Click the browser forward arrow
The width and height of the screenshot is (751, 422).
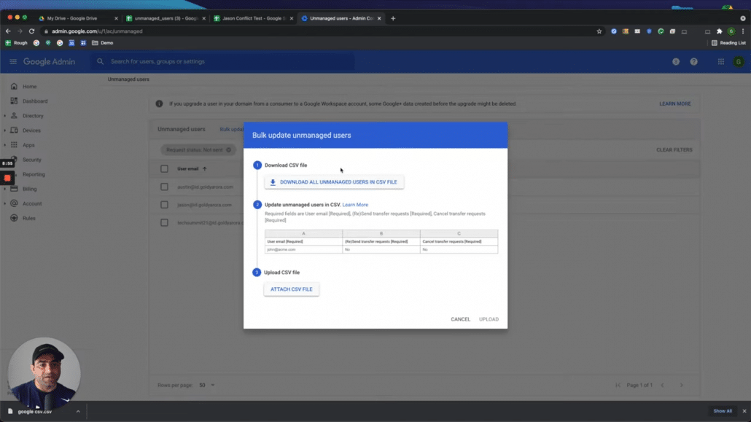point(20,31)
